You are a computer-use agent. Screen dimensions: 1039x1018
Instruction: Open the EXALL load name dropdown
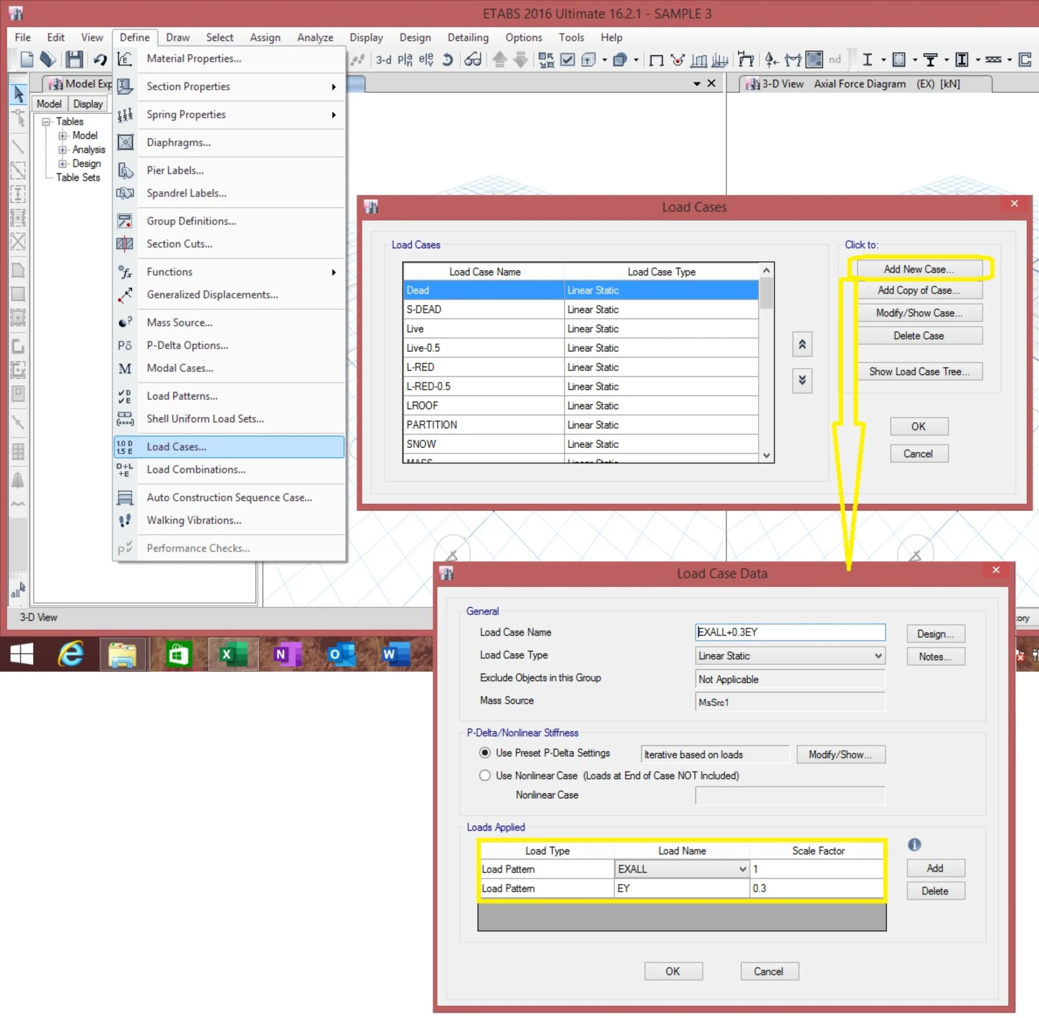(742, 869)
